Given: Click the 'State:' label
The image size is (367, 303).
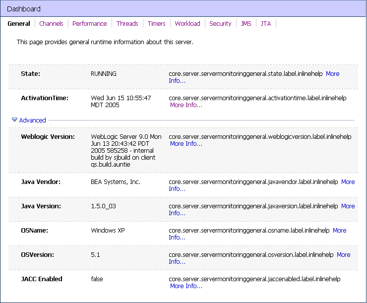Looking at the screenshot, I should 31,74.
